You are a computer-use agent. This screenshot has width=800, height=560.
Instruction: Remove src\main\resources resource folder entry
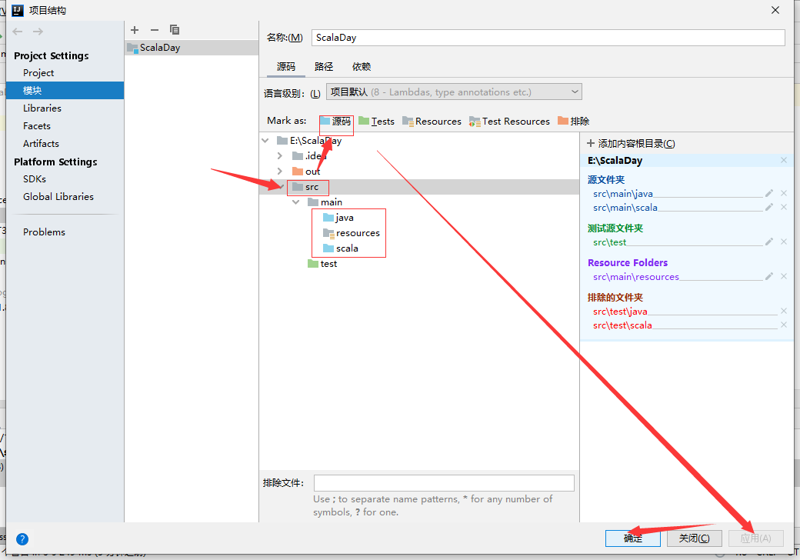click(x=784, y=276)
